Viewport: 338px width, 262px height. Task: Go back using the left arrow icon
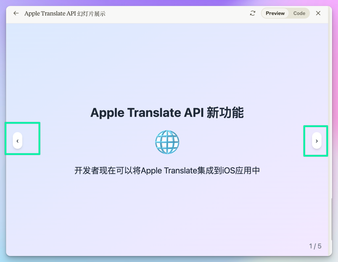(x=16, y=13)
